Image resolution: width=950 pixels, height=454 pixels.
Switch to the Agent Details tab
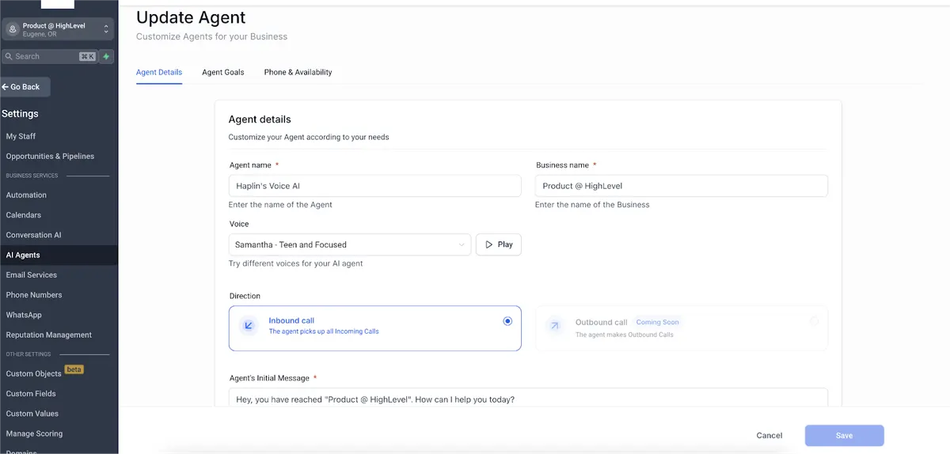coord(159,72)
